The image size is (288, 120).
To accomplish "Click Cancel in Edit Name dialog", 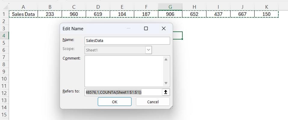I will [x=153, y=102].
